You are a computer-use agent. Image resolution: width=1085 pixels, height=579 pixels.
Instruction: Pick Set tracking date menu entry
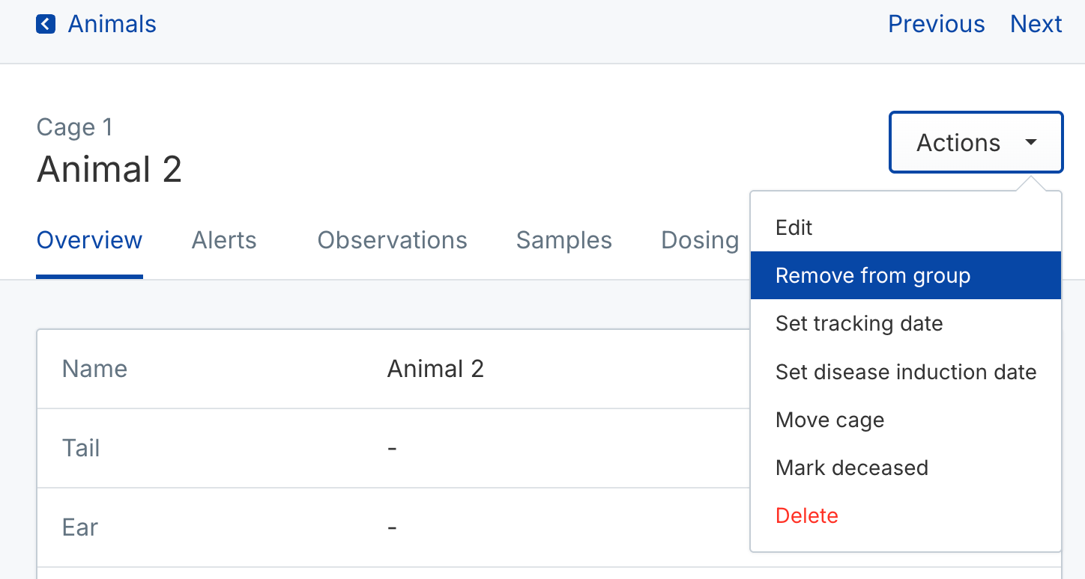coord(859,324)
